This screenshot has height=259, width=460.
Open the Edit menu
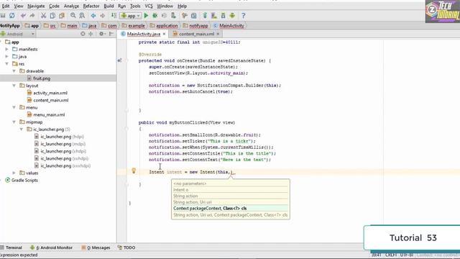6,6
